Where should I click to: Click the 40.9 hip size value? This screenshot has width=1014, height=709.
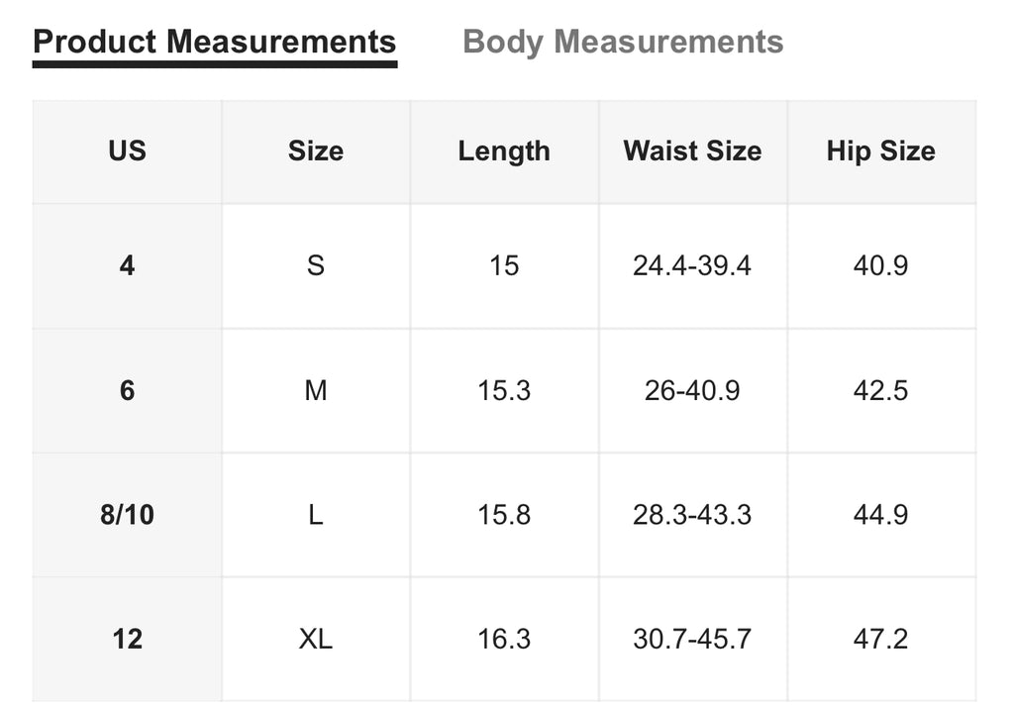click(x=880, y=265)
